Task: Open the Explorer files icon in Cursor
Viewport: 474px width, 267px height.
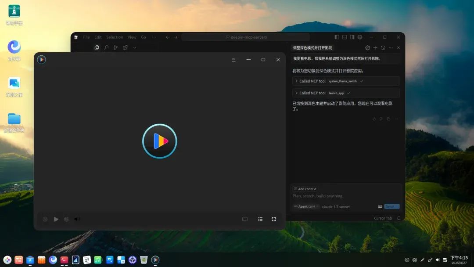Action: 97,47
